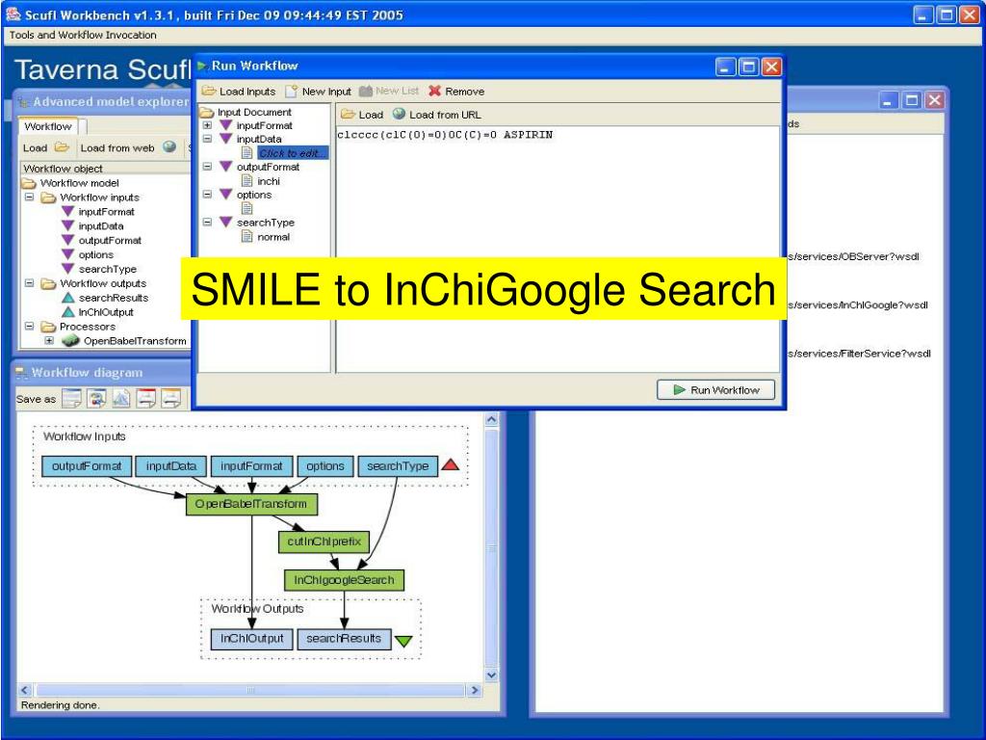Click Load Inputs in Run Workflow toolbar

coord(239,92)
